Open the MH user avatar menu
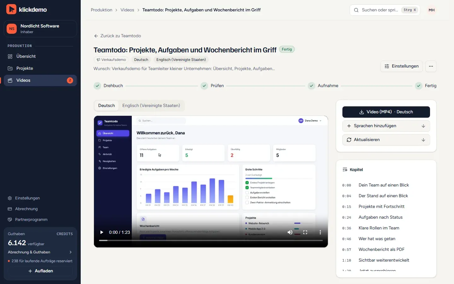The width and height of the screenshot is (454, 284). click(x=432, y=10)
